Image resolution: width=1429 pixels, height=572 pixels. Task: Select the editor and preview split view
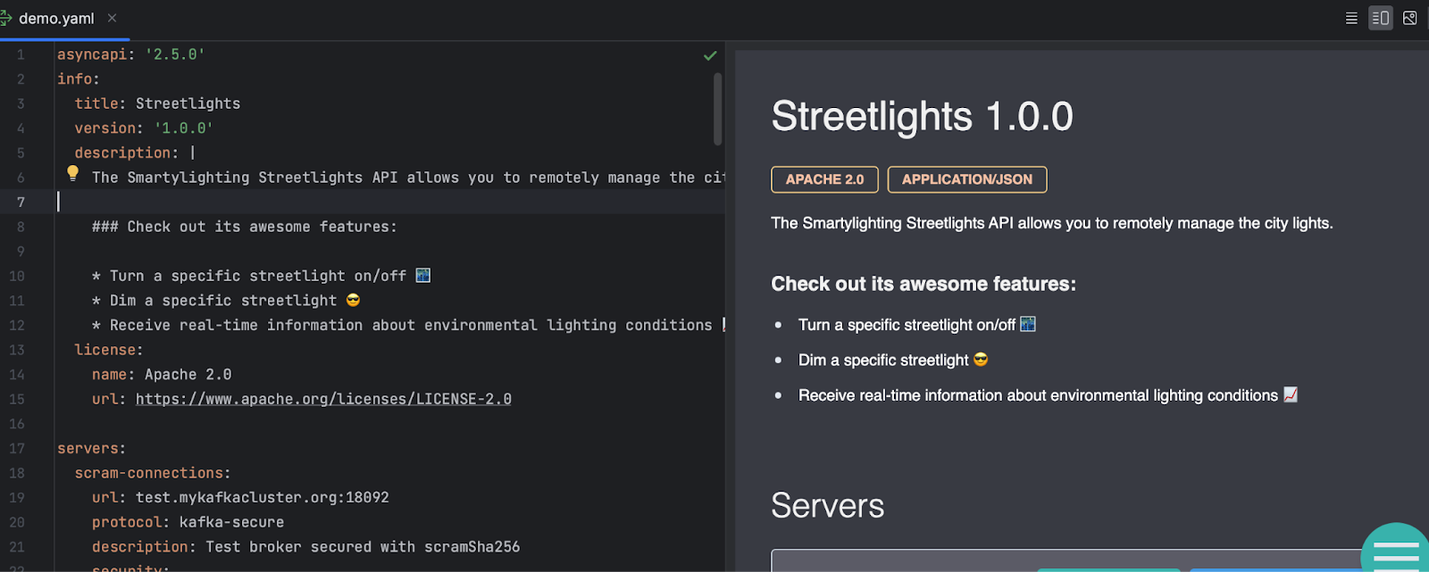pos(1380,18)
